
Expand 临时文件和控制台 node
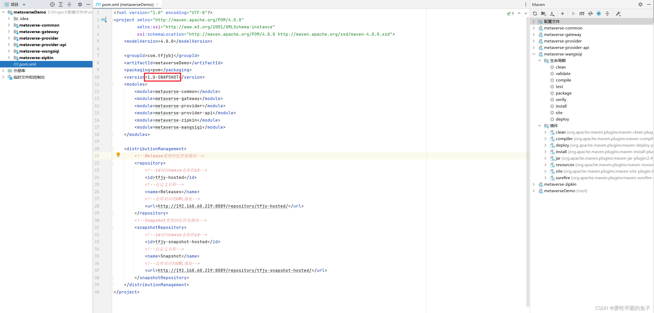point(3,77)
